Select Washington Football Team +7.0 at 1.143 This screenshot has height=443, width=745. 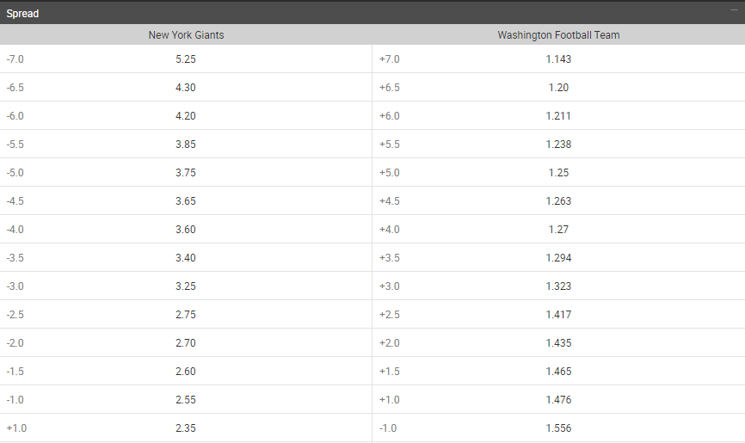click(559, 59)
